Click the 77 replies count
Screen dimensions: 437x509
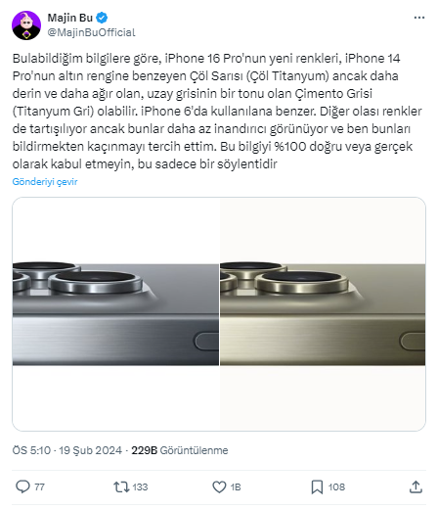(x=39, y=487)
